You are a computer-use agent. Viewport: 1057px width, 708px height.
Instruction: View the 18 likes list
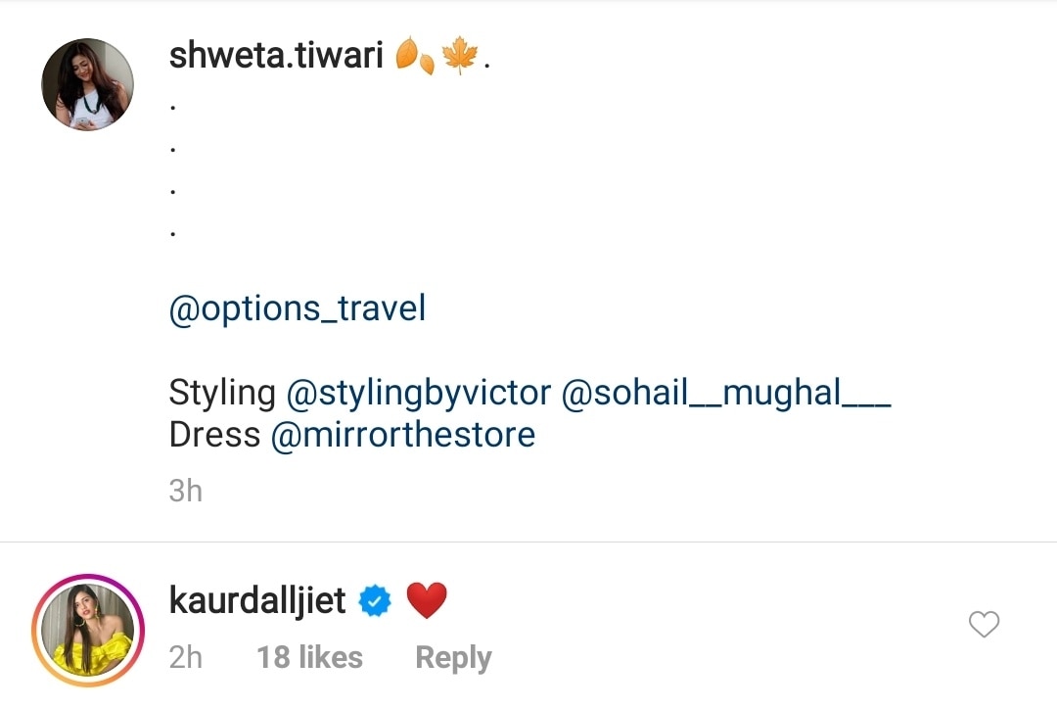point(309,657)
